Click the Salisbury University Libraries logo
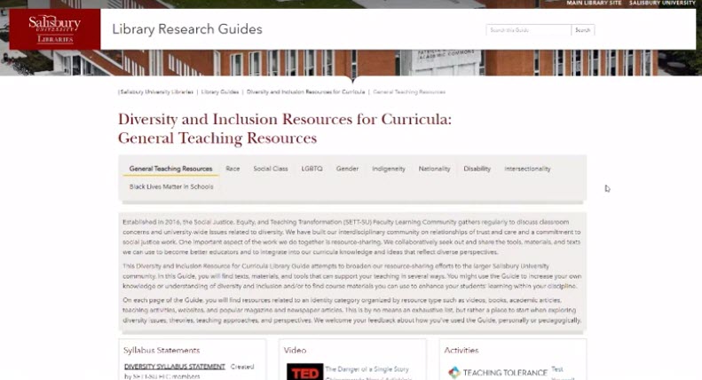The height and width of the screenshot is (380, 702). pyautogui.click(x=55, y=29)
